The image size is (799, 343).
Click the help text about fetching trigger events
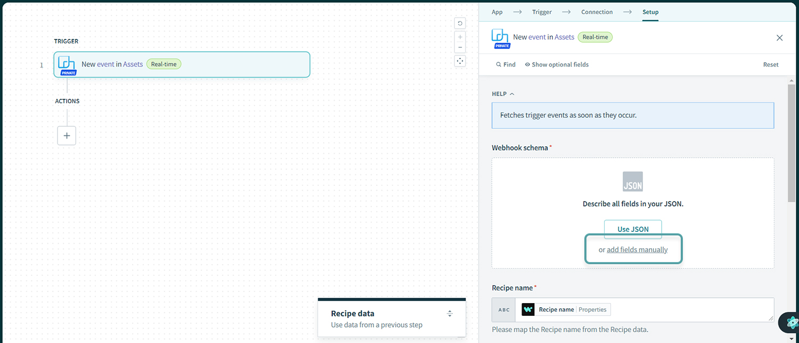click(x=568, y=115)
